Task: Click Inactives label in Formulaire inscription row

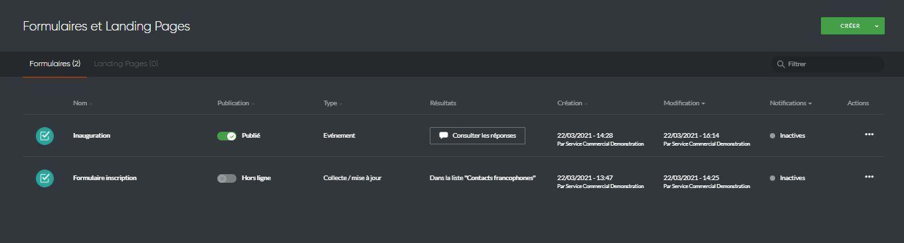Action: coord(792,178)
